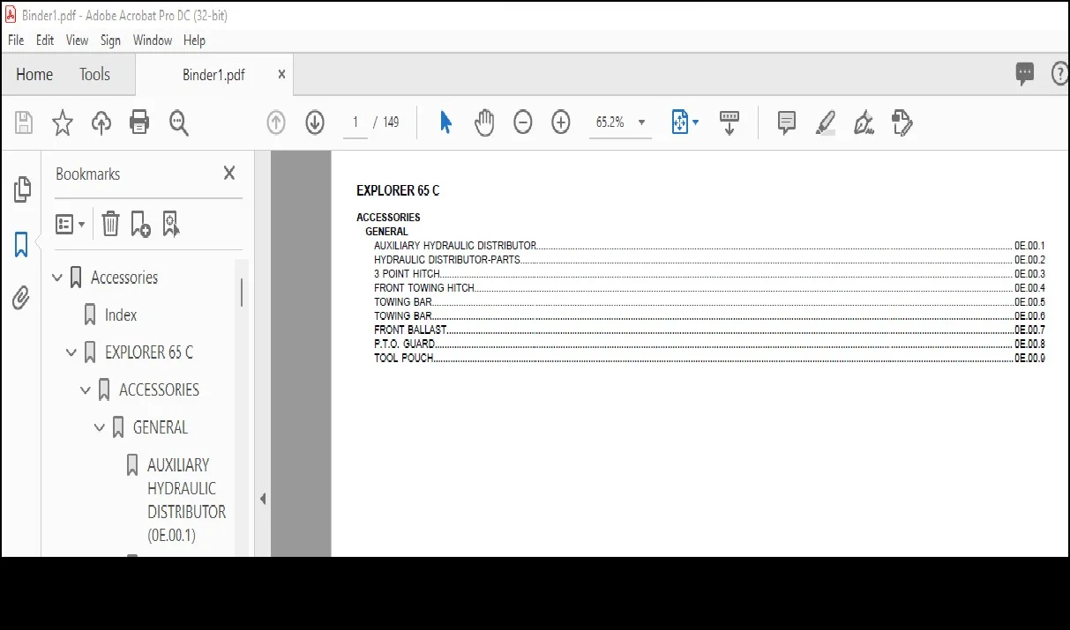Click the upload to cloud icon

point(101,122)
